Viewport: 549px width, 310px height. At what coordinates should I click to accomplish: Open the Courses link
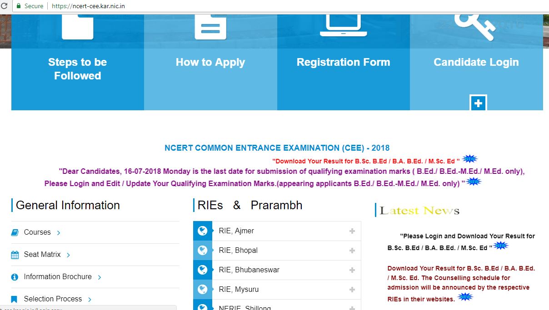38,232
